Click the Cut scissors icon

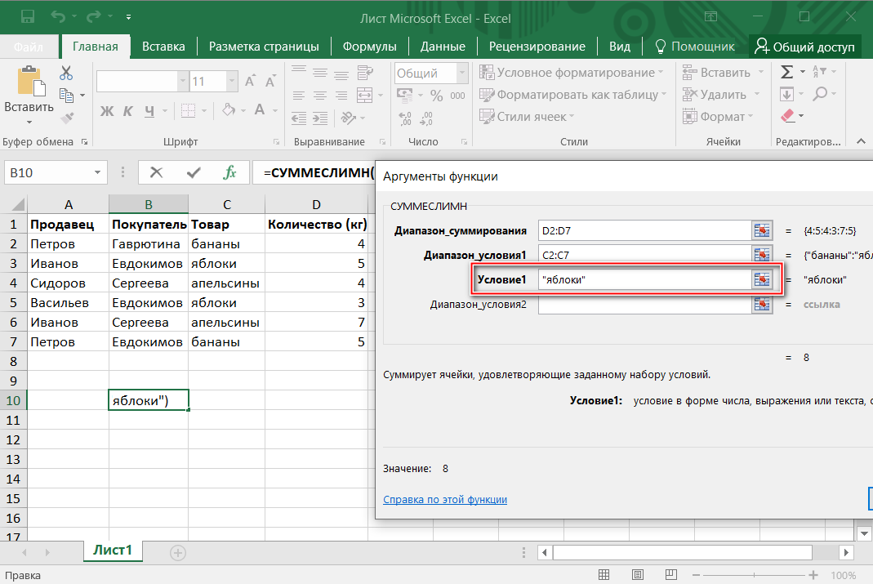(x=66, y=73)
